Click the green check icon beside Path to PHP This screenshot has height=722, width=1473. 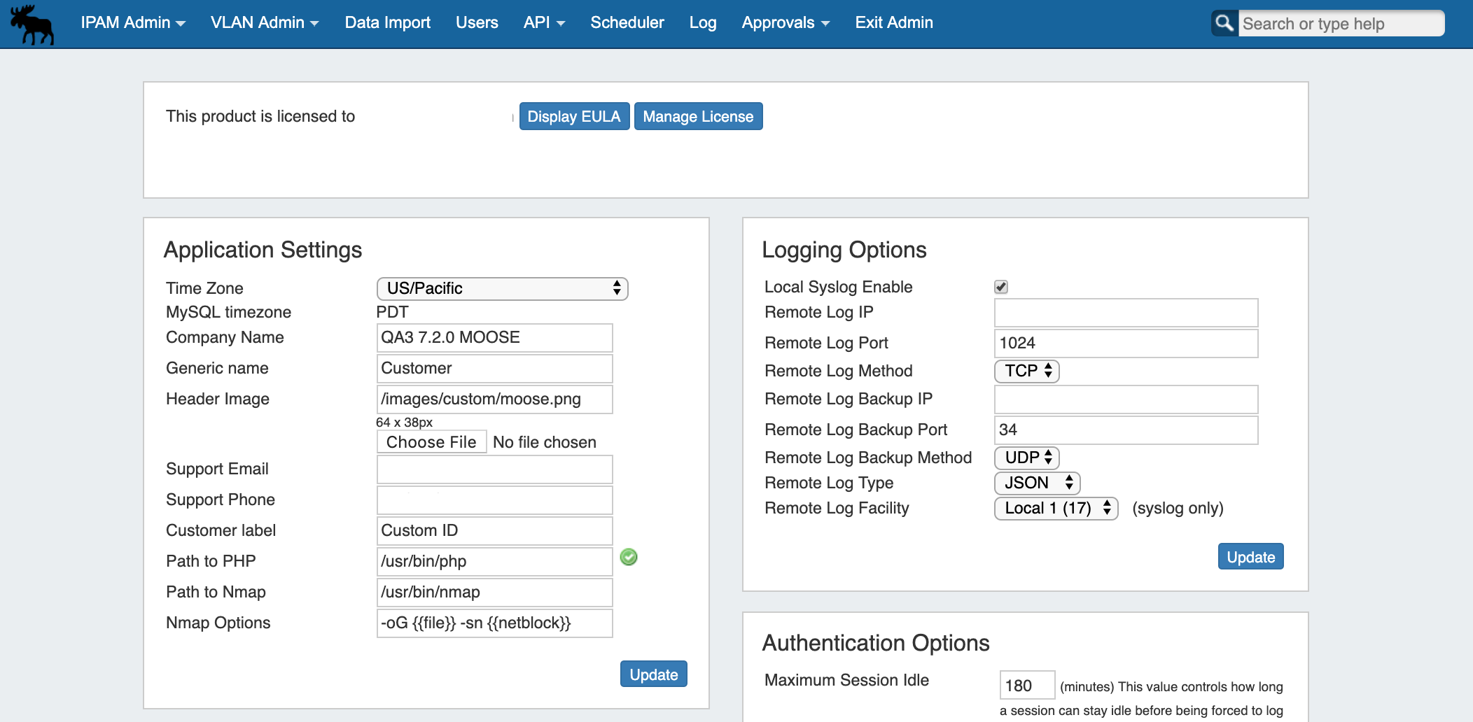pyautogui.click(x=629, y=557)
